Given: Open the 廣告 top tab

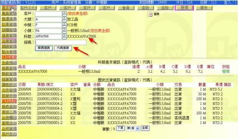Looking at the screenshot, I should [204, 8].
